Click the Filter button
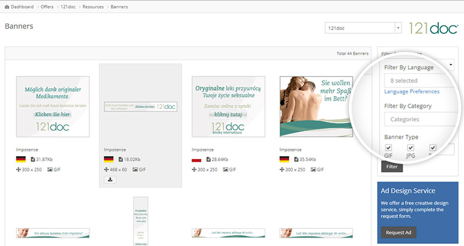The width and height of the screenshot is (464, 246). 392,167
